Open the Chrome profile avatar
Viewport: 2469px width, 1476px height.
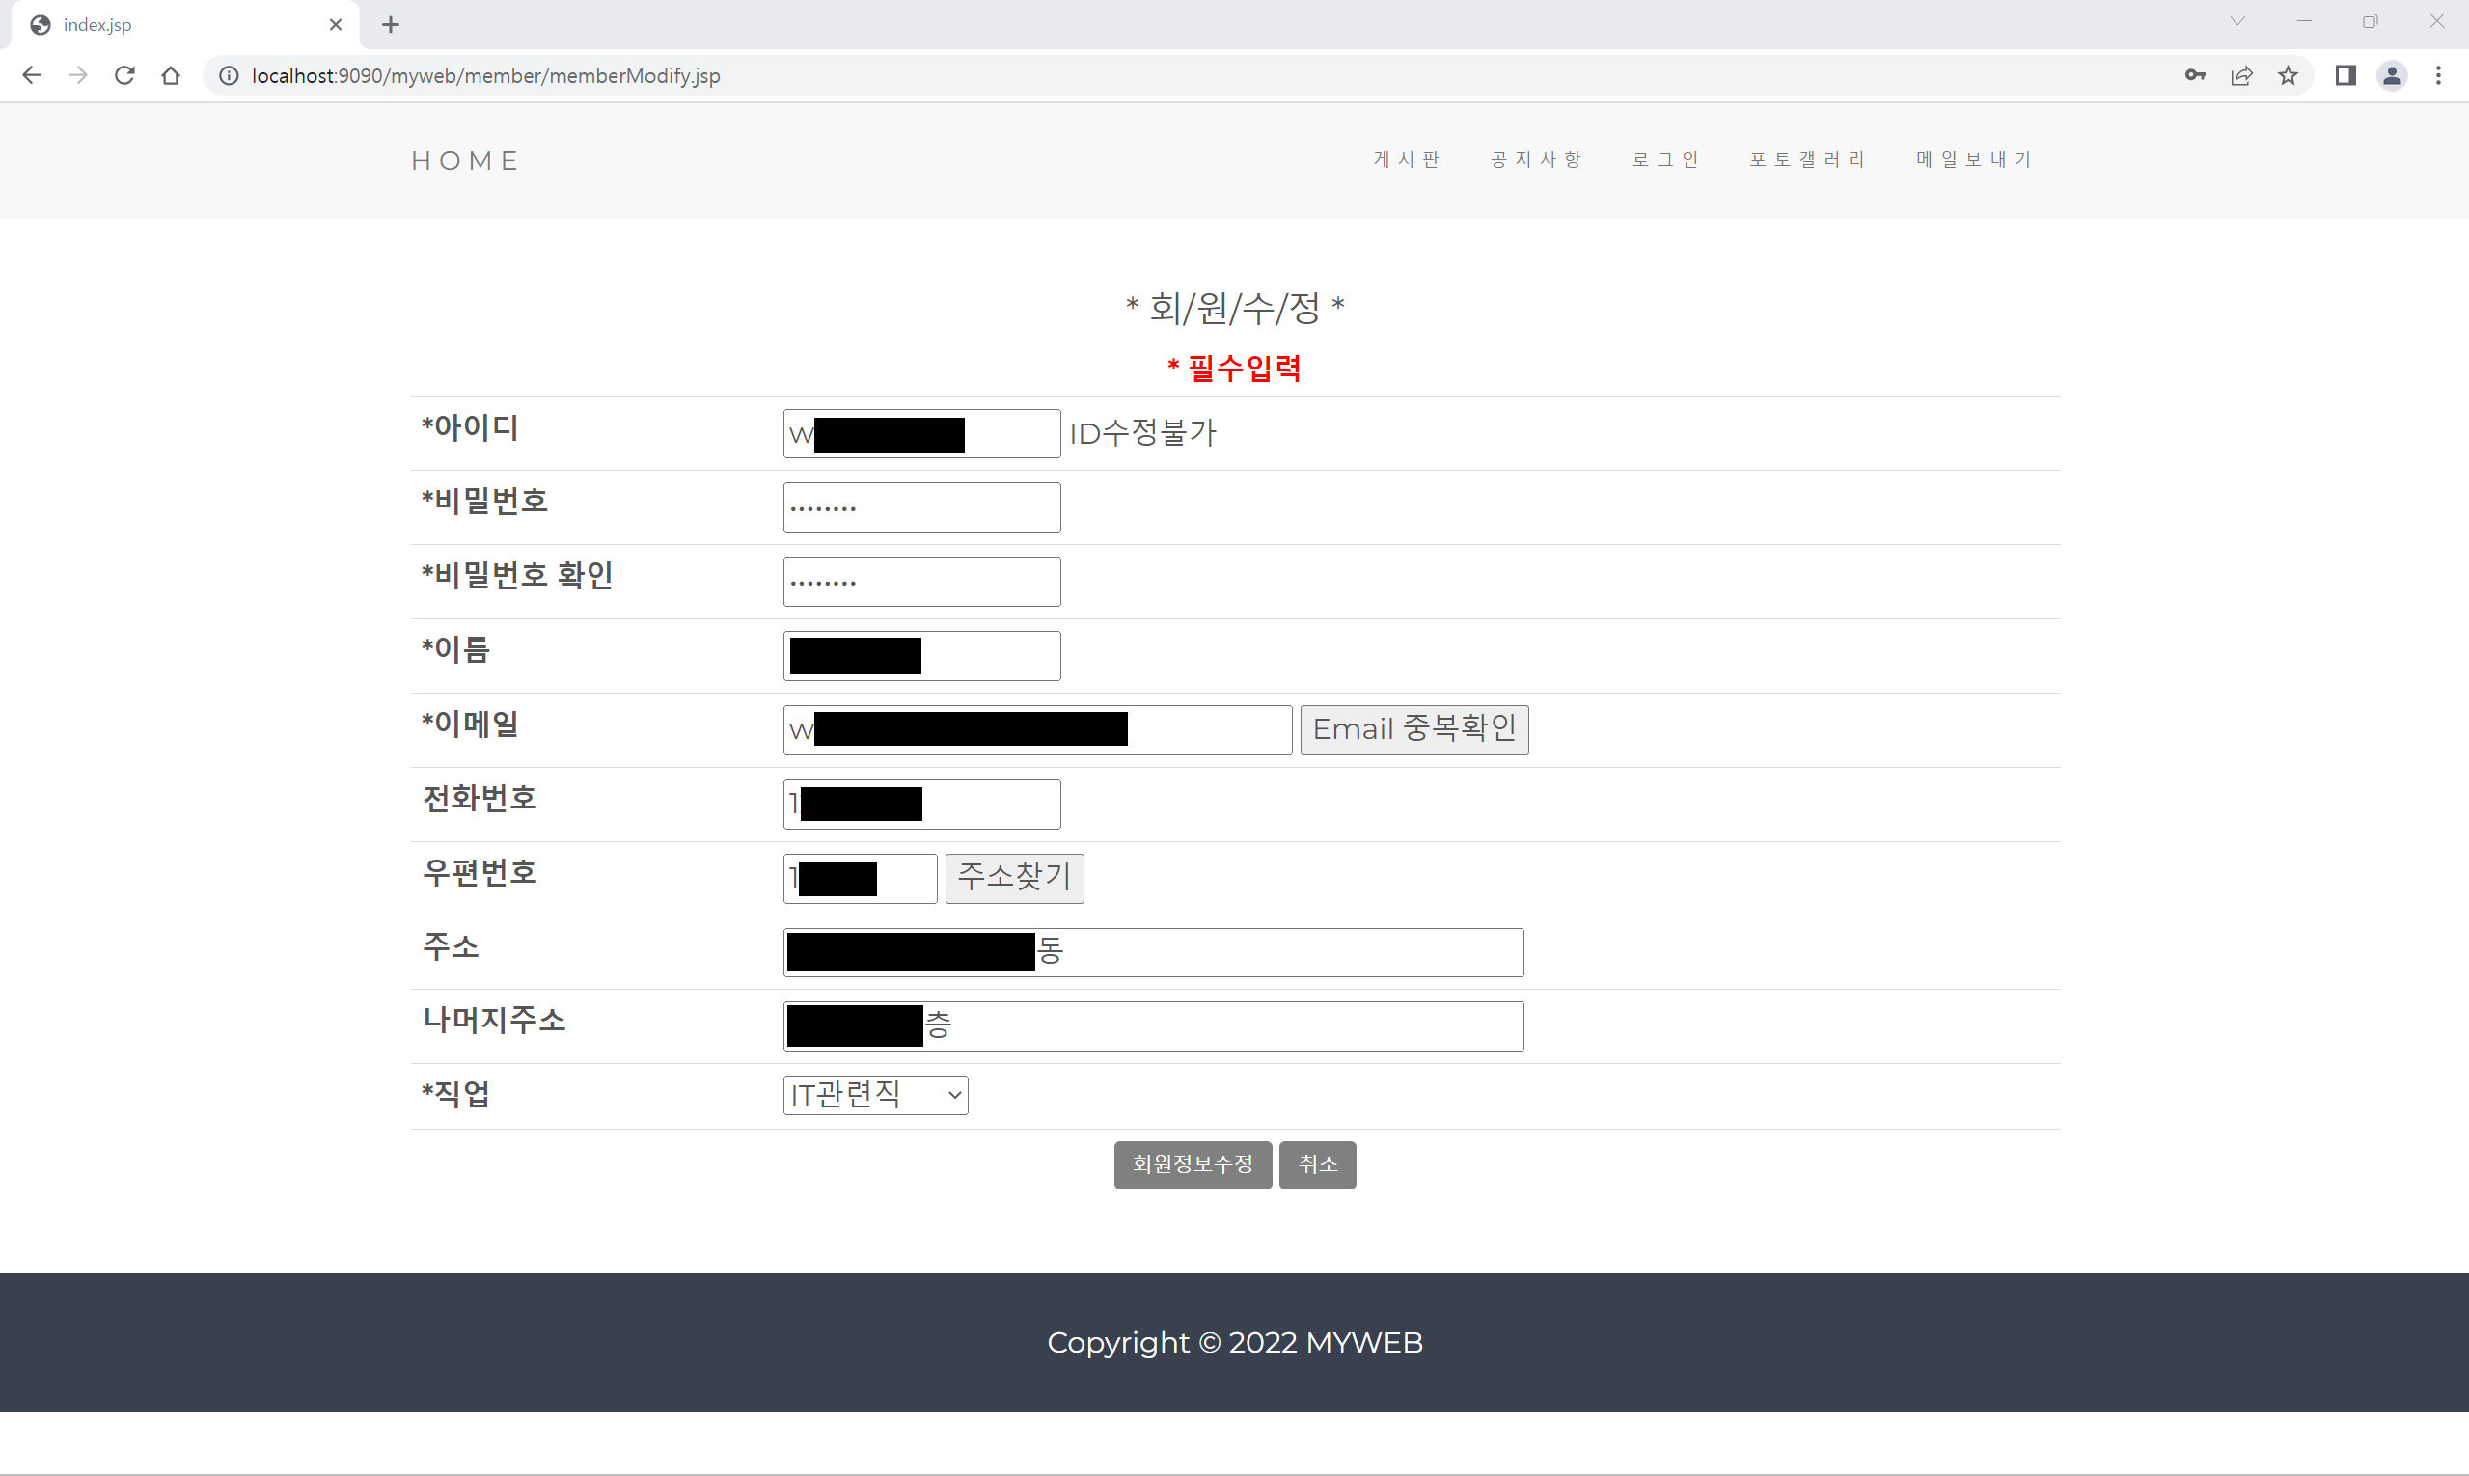[x=2393, y=75]
